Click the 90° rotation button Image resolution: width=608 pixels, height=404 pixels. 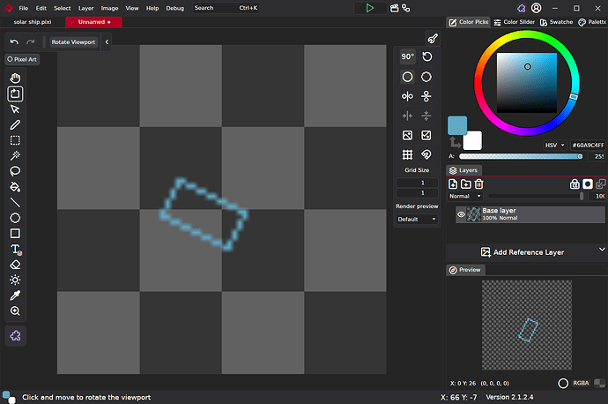(x=407, y=56)
